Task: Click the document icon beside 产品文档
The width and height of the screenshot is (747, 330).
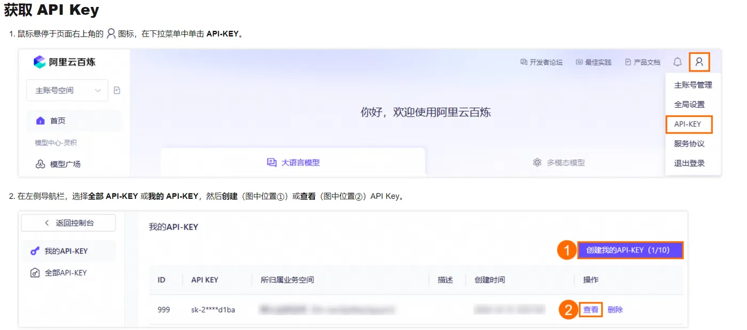Action: point(628,62)
